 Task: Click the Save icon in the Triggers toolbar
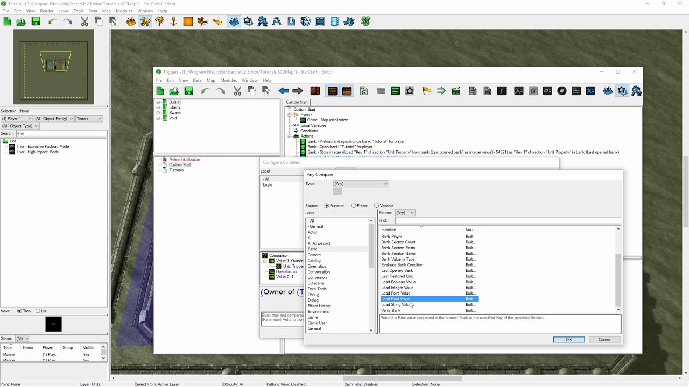[188, 91]
